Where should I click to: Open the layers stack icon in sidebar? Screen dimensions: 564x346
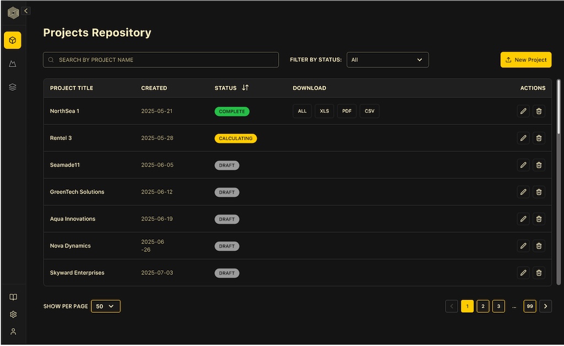[13, 87]
